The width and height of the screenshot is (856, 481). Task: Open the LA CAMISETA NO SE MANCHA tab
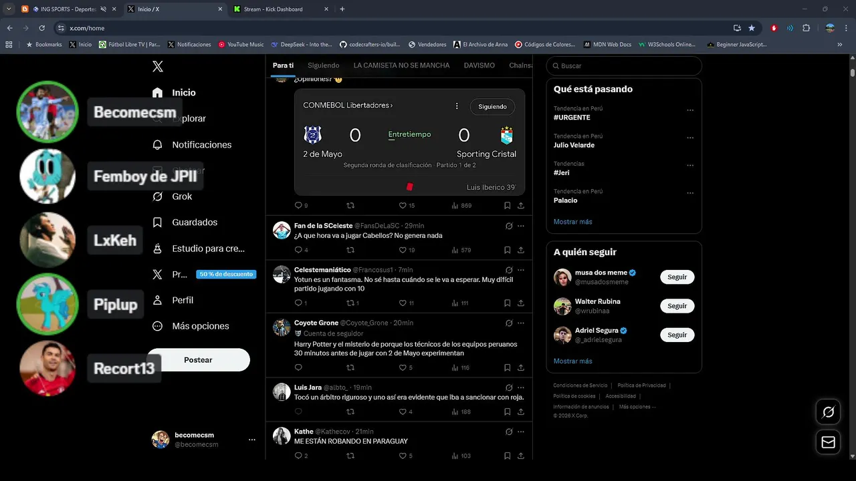tap(401, 65)
